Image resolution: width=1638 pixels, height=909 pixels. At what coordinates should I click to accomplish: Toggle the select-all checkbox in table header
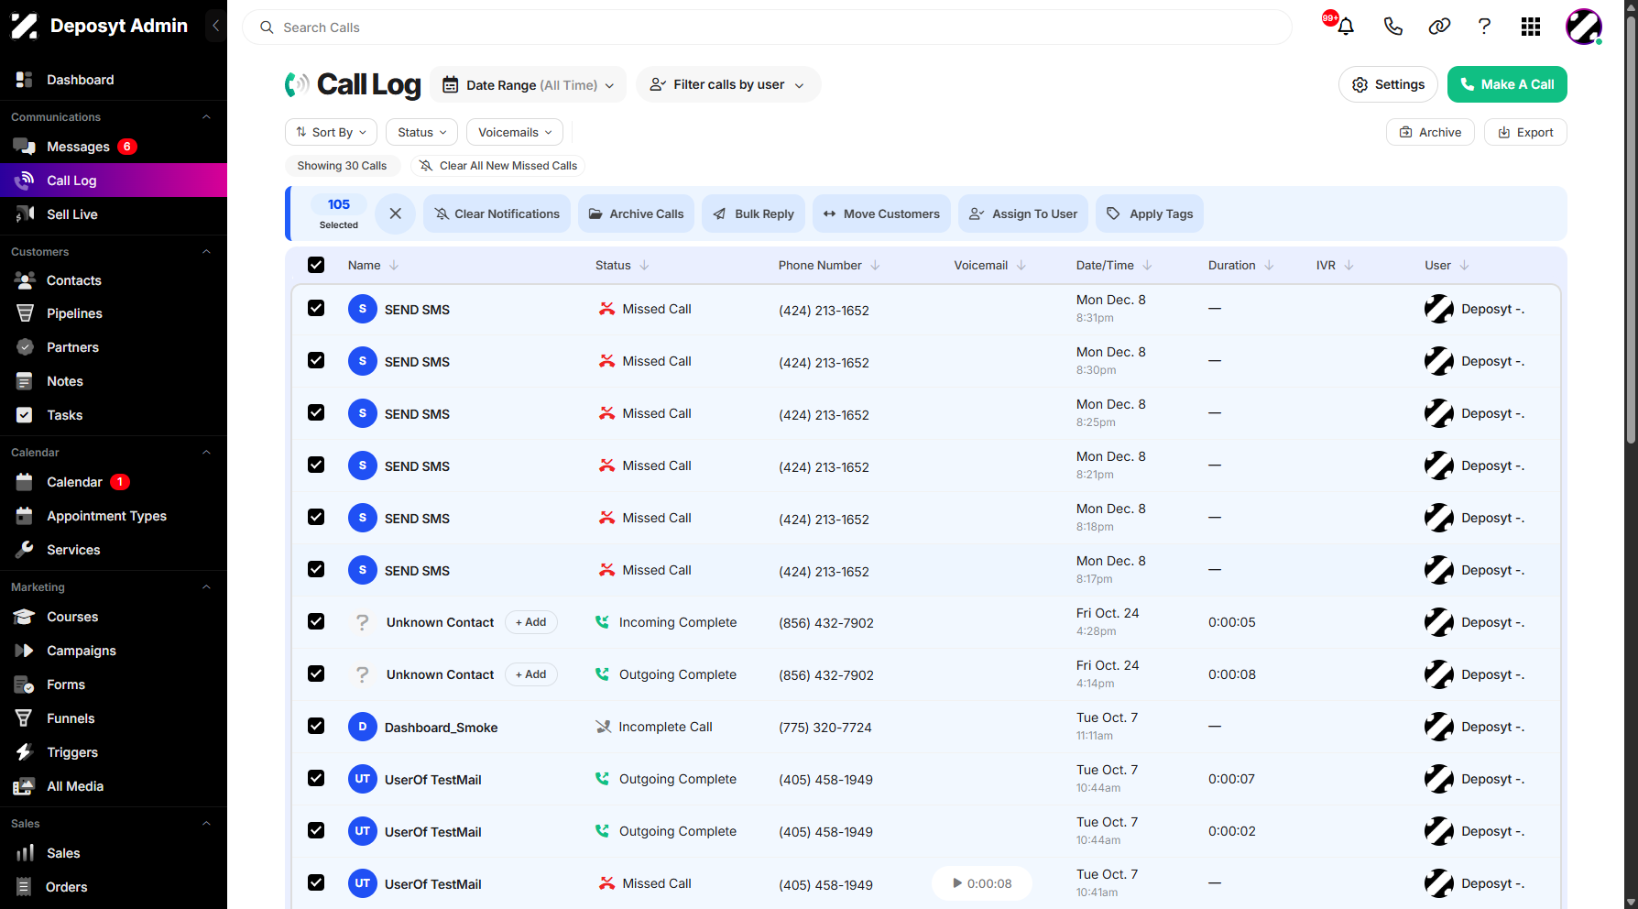pos(316,265)
